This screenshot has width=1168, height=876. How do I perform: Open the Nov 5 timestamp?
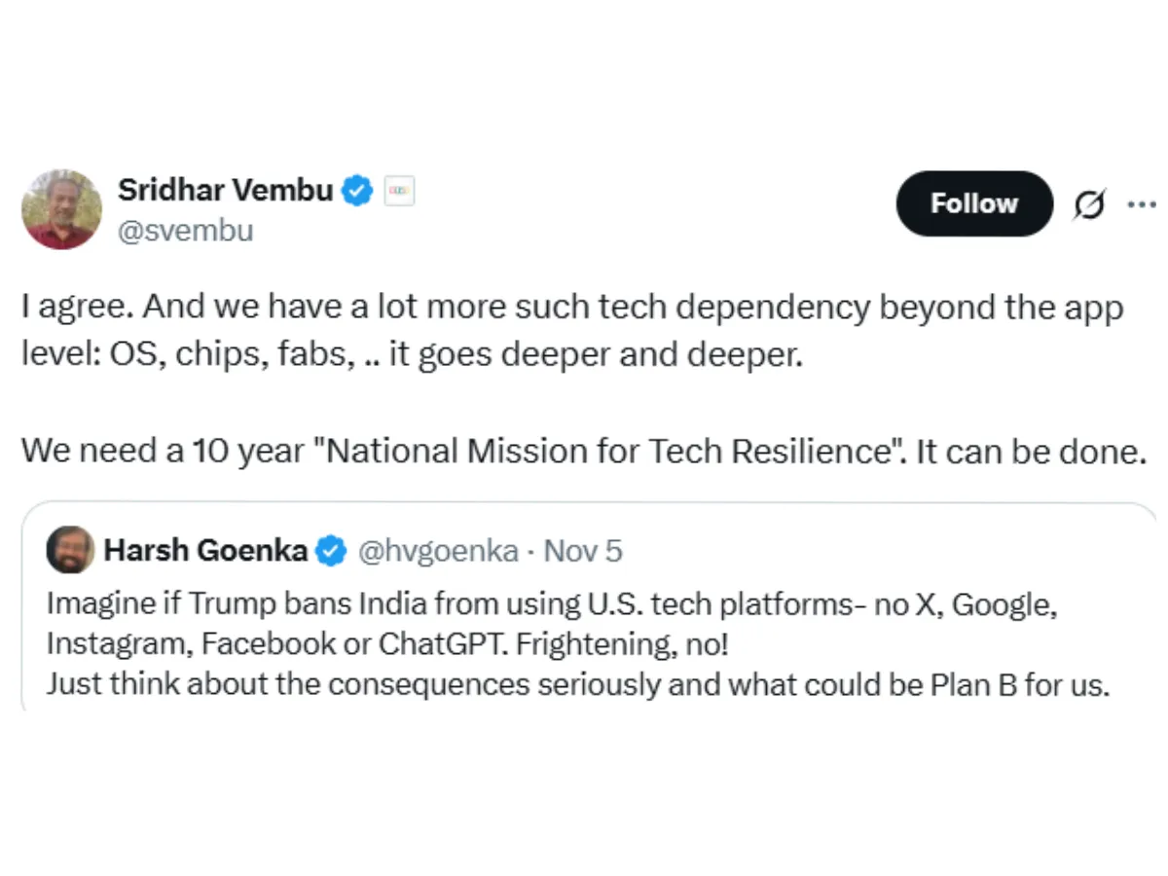pos(582,552)
